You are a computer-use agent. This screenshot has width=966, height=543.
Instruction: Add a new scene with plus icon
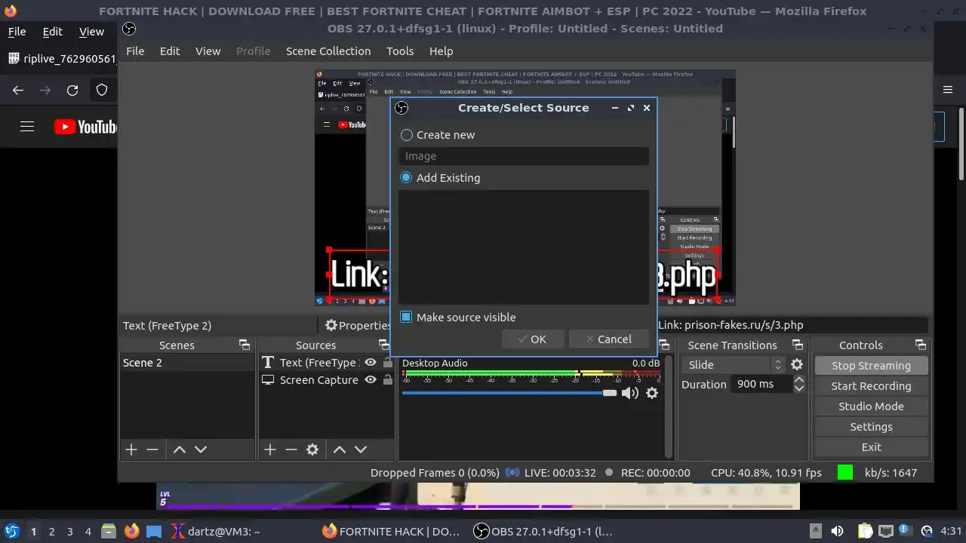[131, 449]
